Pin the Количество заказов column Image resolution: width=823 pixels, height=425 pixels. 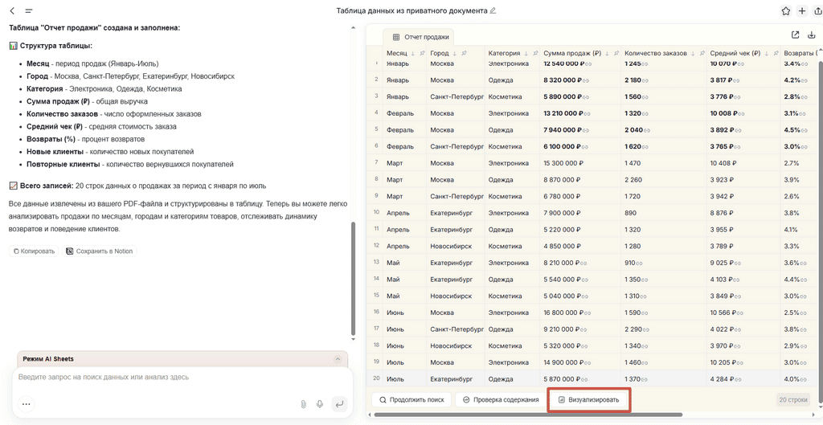click(x=702, y=54)
